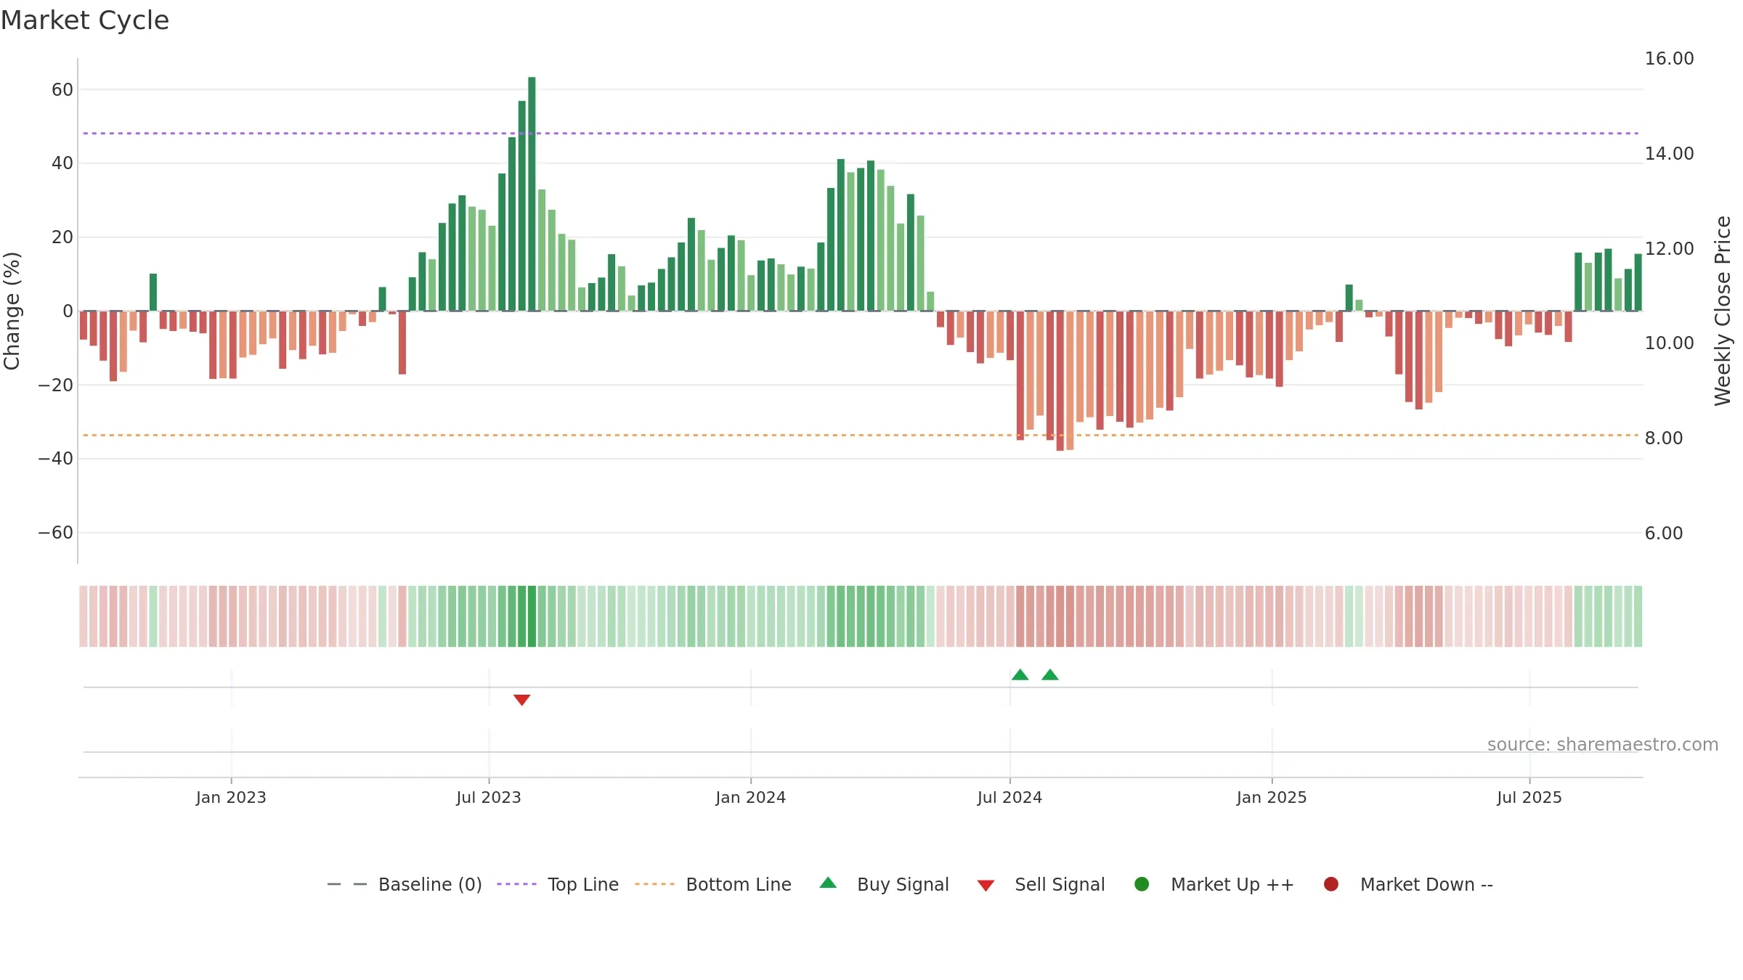Screen dimensions: 1743x980
Task: Click the first green Buy Signal triangle after Jul 2024
Action: (x=1020, y=674)
